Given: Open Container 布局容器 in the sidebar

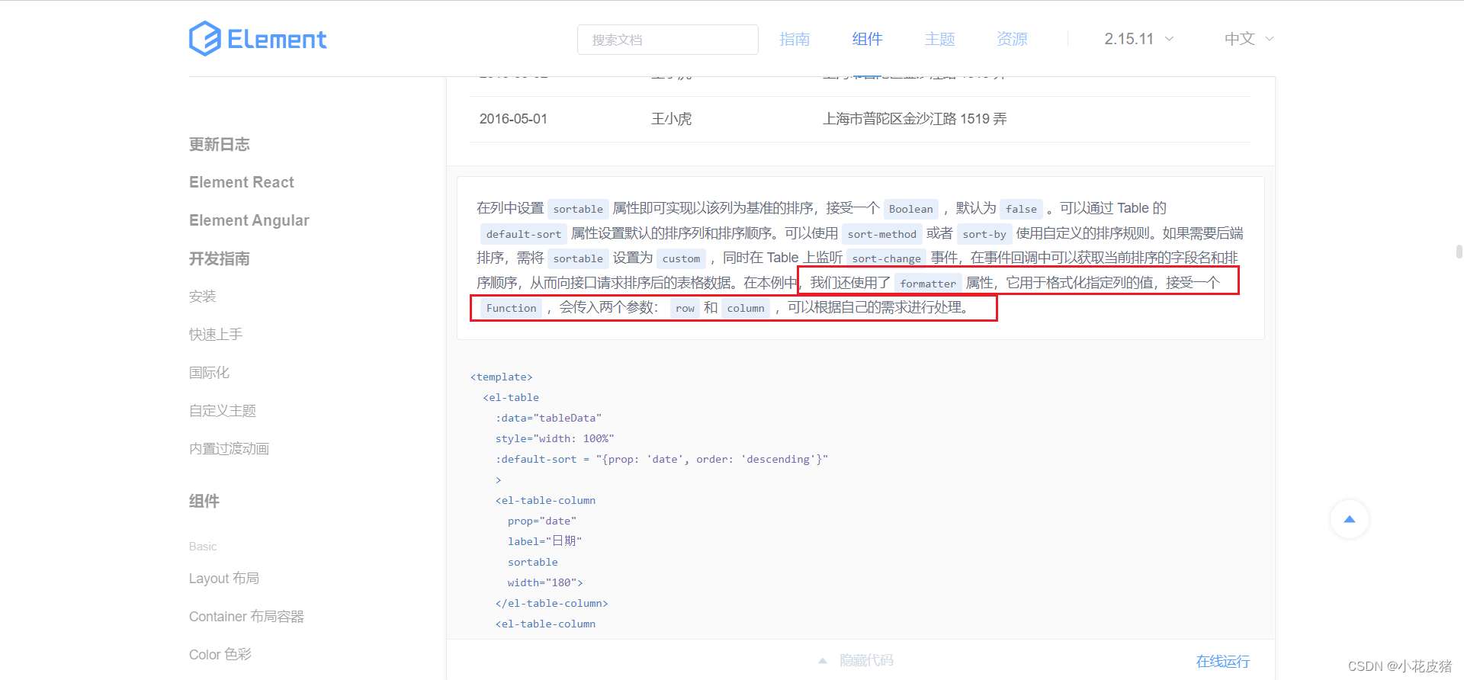Looking at the screenshot, I should [x=246, y=617].
